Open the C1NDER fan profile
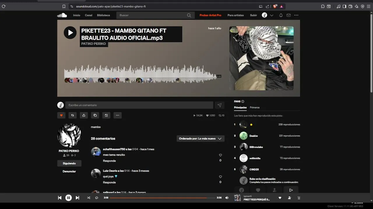Viewport: 373px width, 209px height. pos(254,170)
